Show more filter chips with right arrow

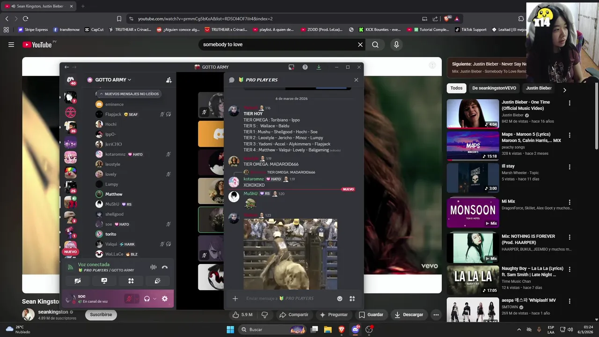tap(564, 90)
